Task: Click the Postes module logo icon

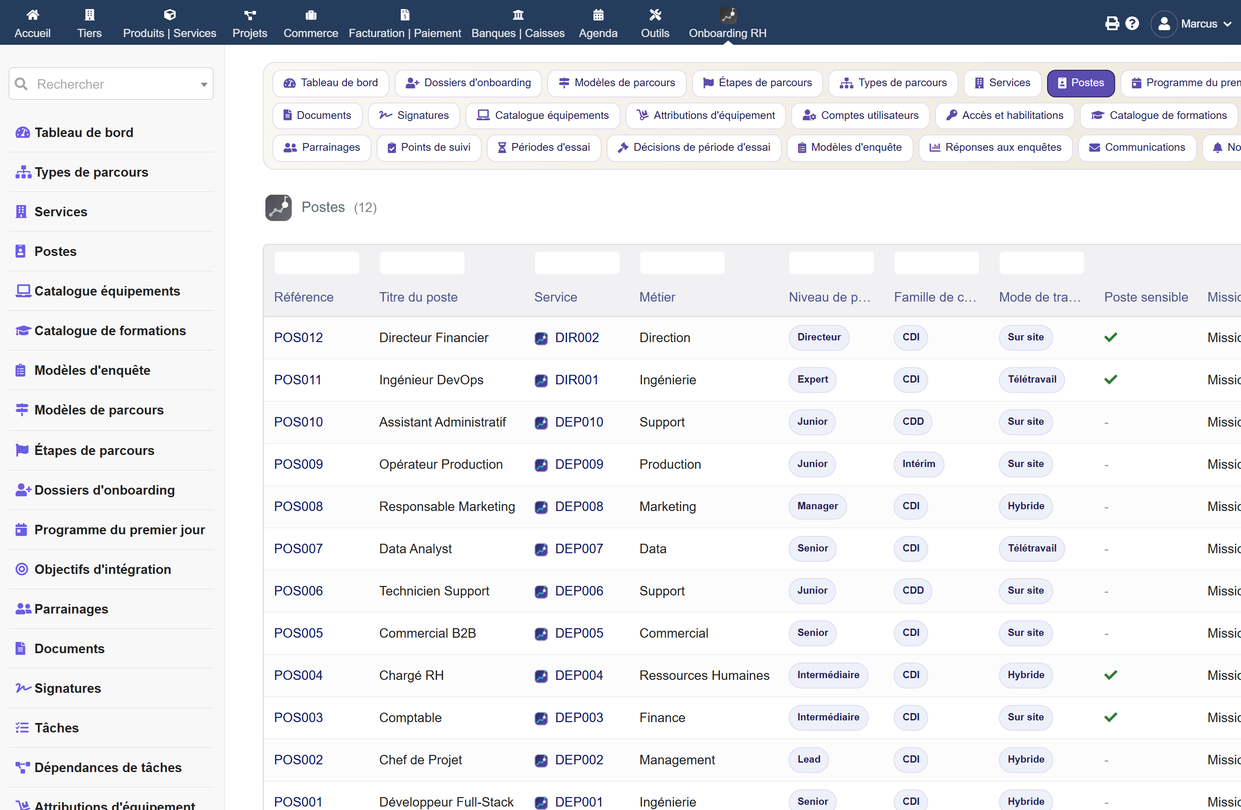Action: (x=278, y=207)
